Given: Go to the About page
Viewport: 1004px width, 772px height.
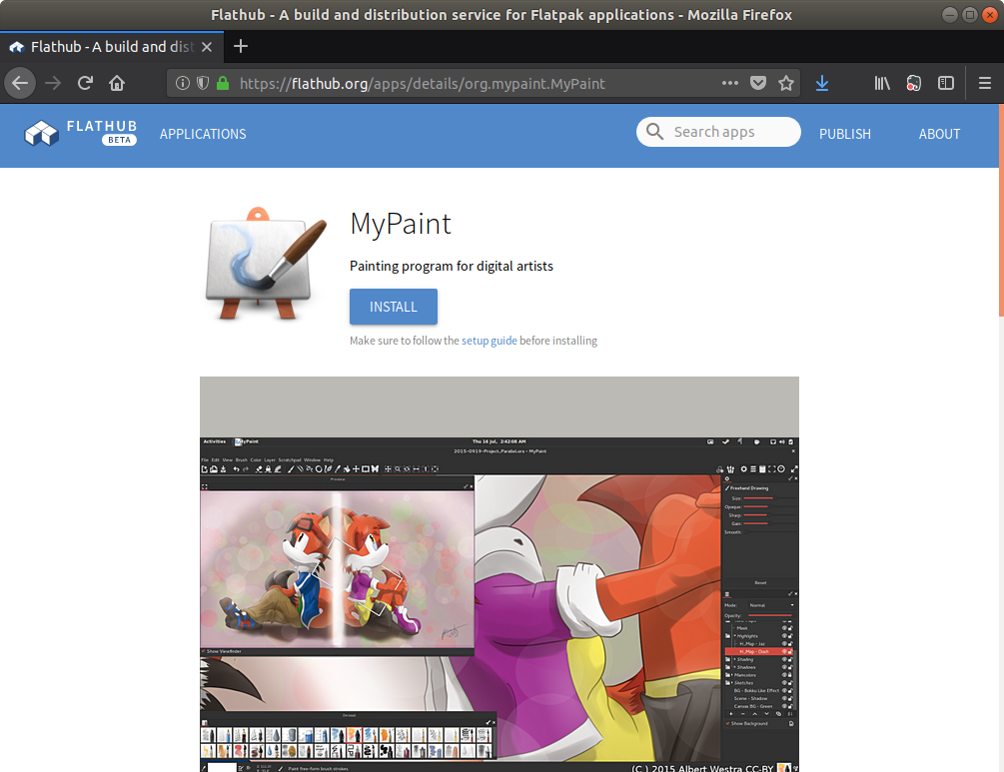Looking at the screenshot, I should [939, 134].
